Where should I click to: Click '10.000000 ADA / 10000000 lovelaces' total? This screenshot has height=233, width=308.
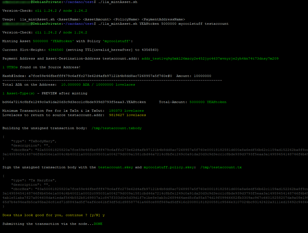coord(98,85)
